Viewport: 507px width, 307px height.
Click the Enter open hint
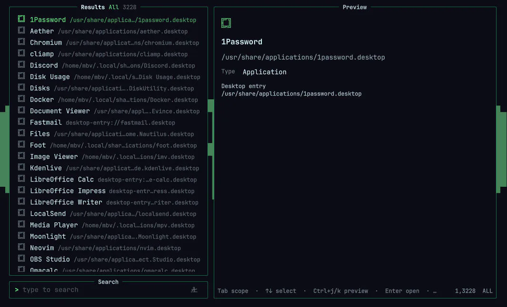[402, 291]
